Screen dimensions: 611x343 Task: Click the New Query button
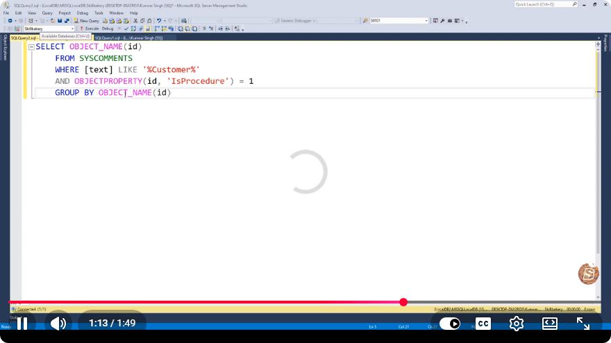(x=86, y=21)
